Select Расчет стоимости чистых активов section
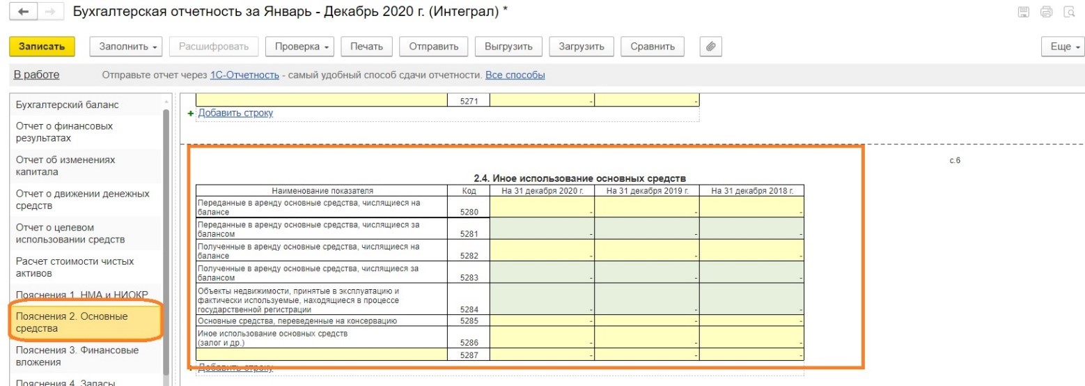 coord(86,267)
